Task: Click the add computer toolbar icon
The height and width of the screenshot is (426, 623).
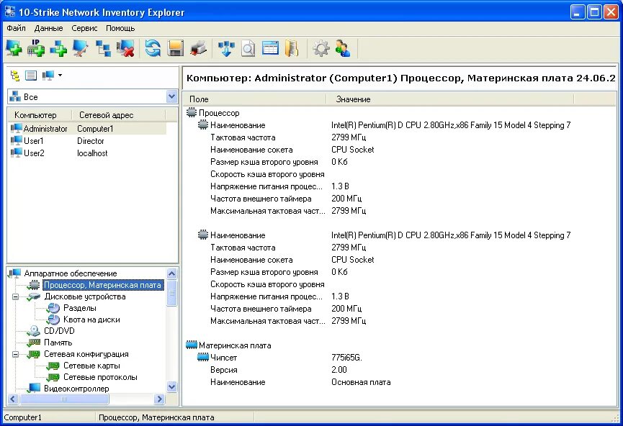Action: pos(14,48)
